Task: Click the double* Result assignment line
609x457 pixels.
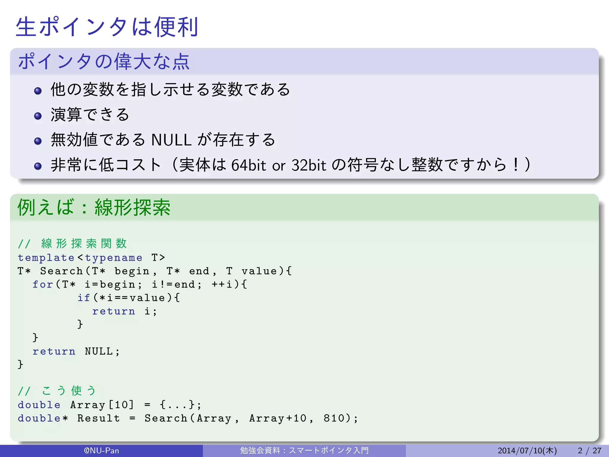Action: (x=188, y=418)
